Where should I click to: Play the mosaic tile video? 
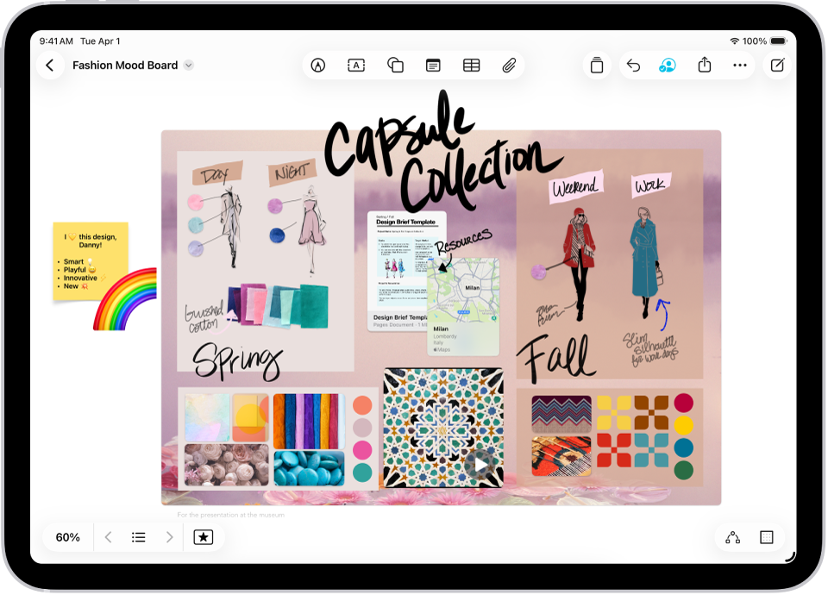(480, 465)
